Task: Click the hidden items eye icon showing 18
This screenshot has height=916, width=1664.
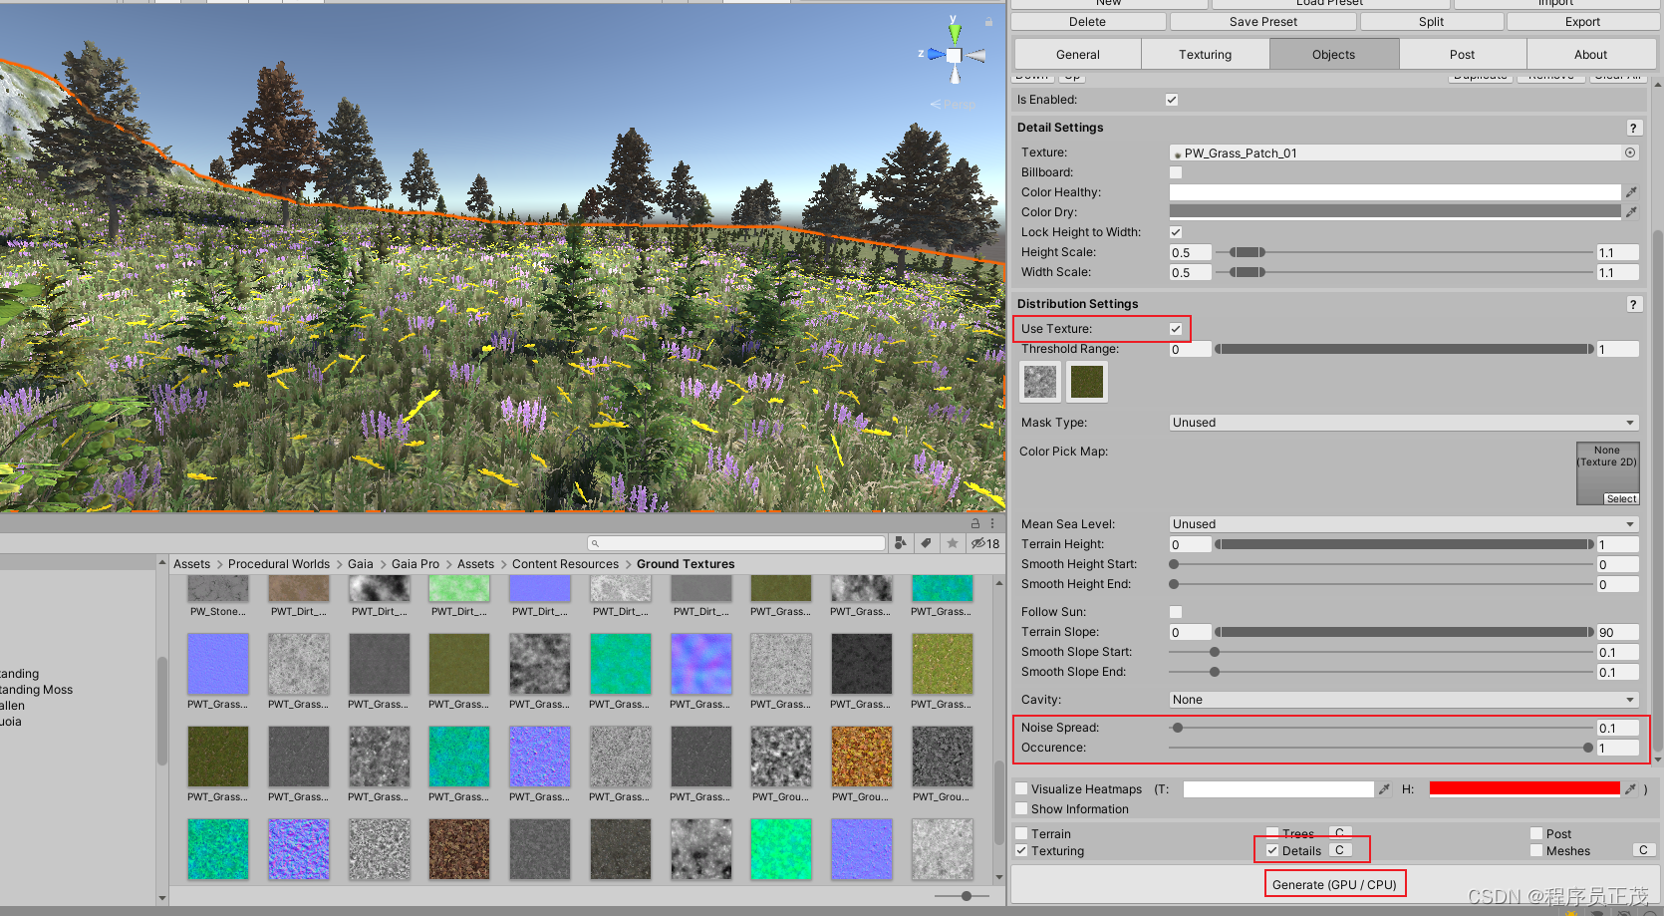Action: (x=983, y=543)
